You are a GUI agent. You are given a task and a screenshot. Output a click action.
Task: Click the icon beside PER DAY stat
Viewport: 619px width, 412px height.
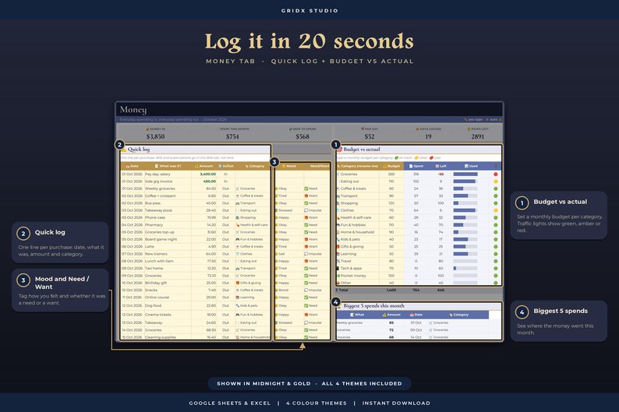click(363, 129)
